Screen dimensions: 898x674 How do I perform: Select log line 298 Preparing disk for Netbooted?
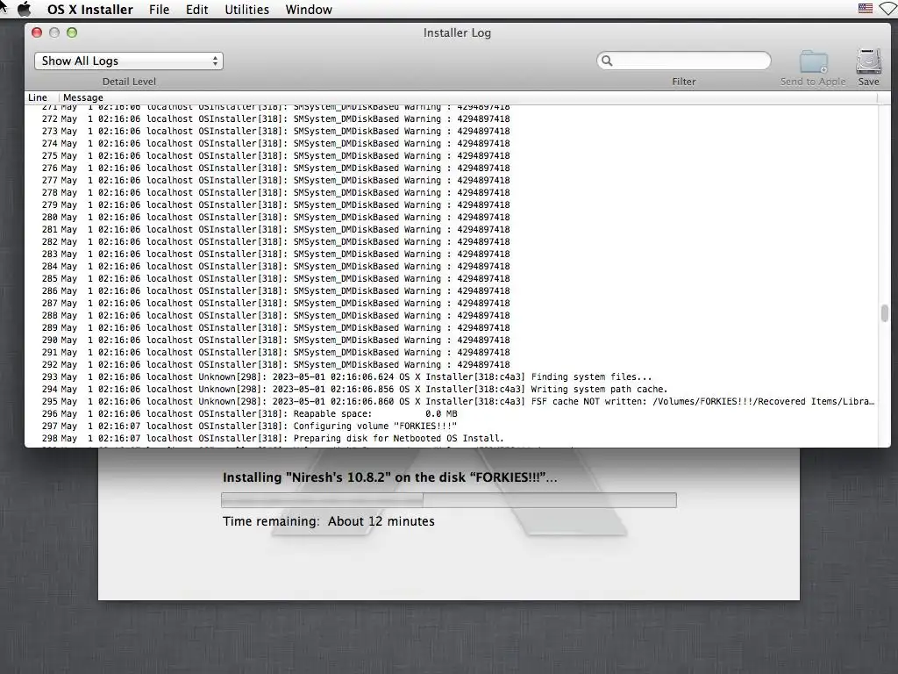451,439
